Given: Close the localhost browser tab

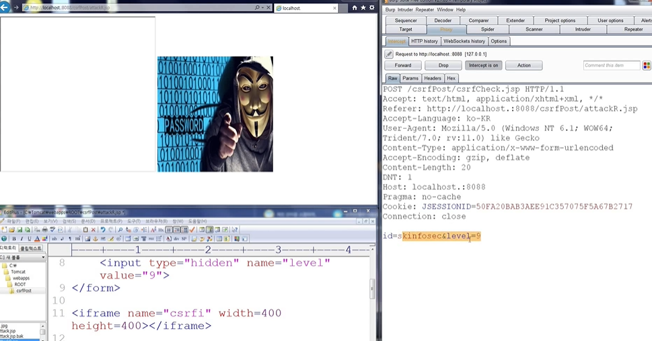Looking at the screenshot, I should [334, 8].
